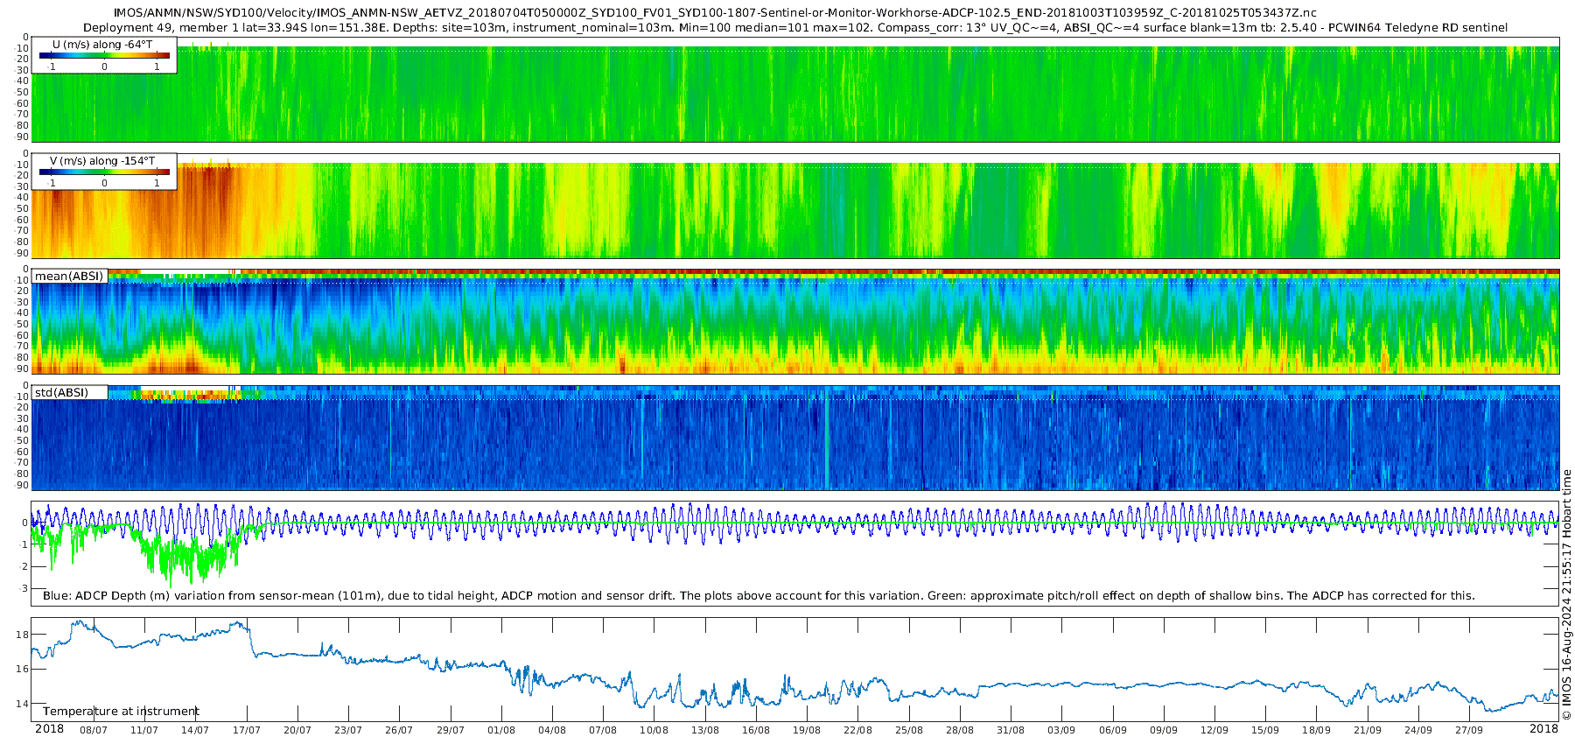This screenshot has width=1575, height=744.
Task: Click the 'V (m/s) along -154°T' legend title
Action: [102, 161]
